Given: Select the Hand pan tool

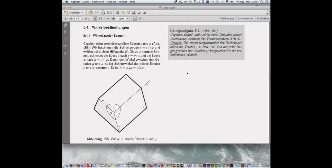Looking at the screenshot, I should tap(100, 19).
